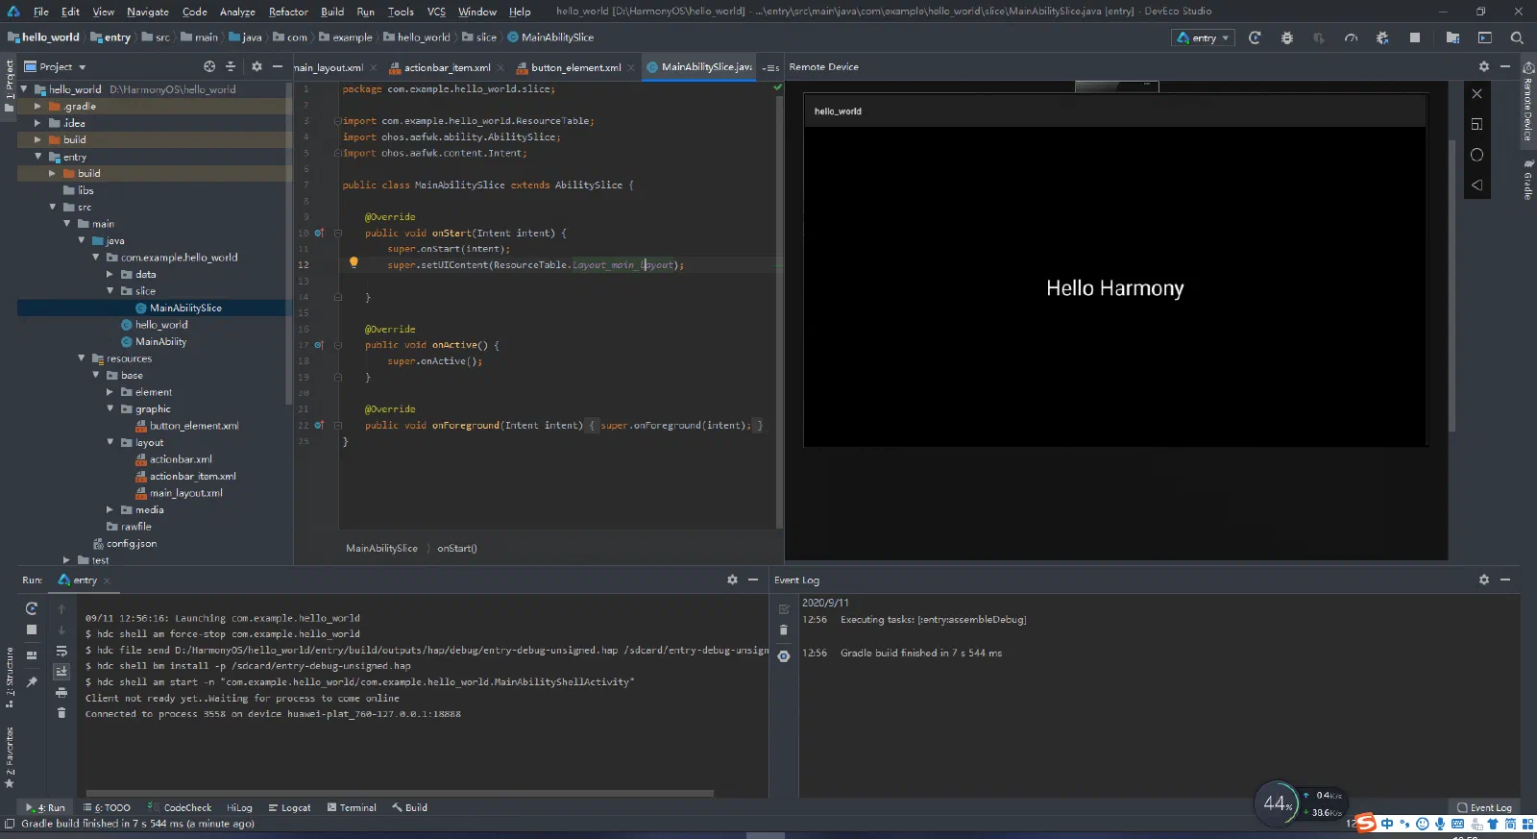The height and width of the screenshot is (839, 1537).
Task: Toggle the Structure side tool window
Action: click(x=10, y=678)
